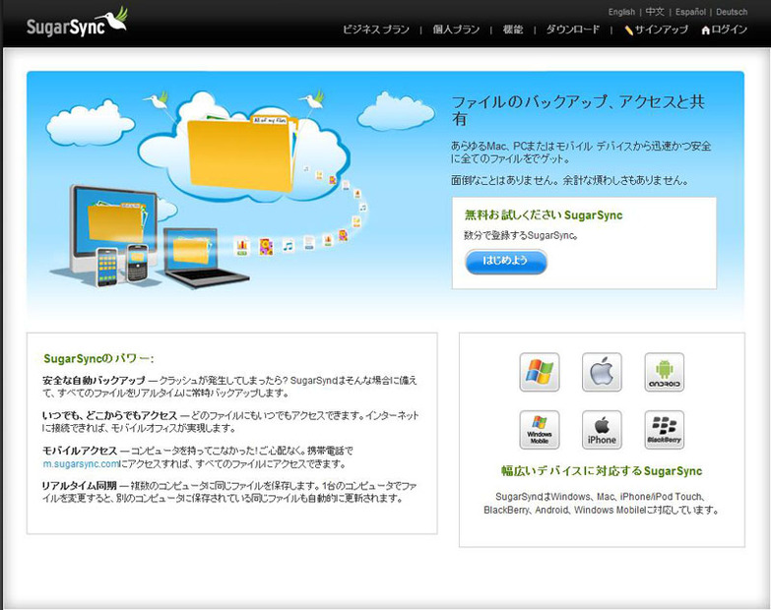This screenshot has height=610, width=771.
Task: Click the 無料お試しください SugarSync heading
Action: point(544,215)
